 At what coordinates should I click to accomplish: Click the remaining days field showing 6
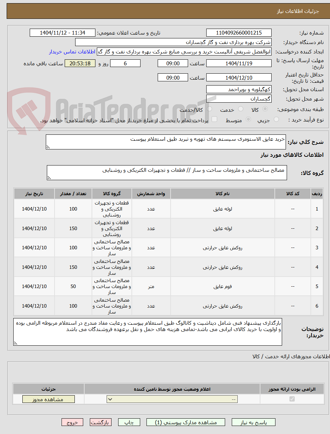[x=125, y=63]
